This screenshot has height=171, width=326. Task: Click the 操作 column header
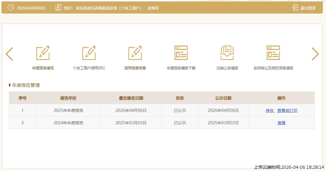[281, 98]
